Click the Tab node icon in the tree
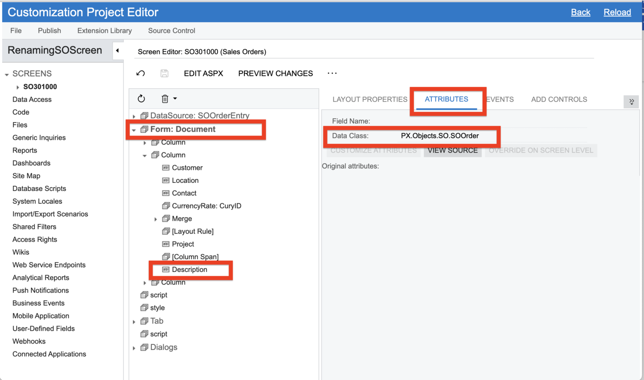Screen dimensions: 644x380 coord(144,321)
